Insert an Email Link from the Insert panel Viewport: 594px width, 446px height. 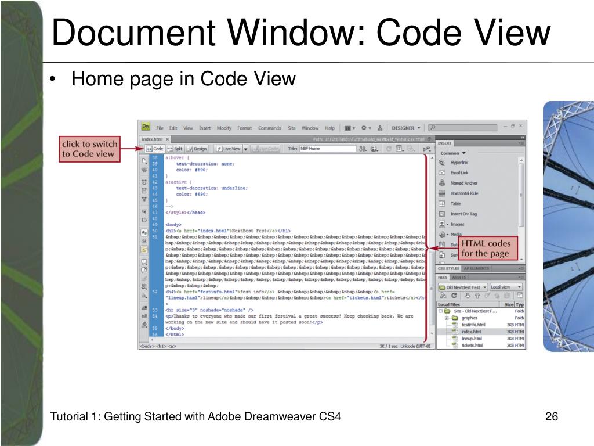point(454,172)
